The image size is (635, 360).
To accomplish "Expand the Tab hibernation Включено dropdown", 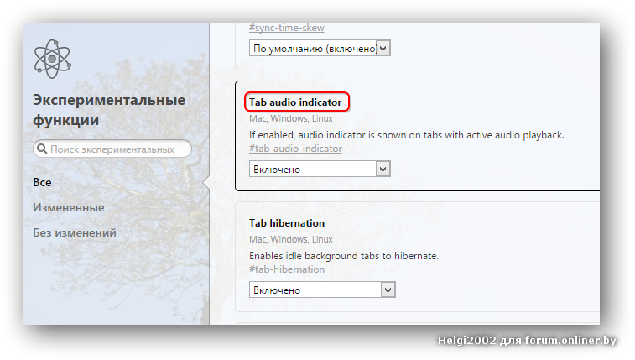I will (322, 290).
